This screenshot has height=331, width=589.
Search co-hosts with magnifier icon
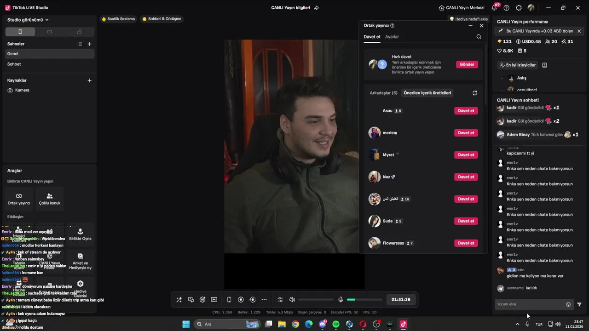pos(479,37)
